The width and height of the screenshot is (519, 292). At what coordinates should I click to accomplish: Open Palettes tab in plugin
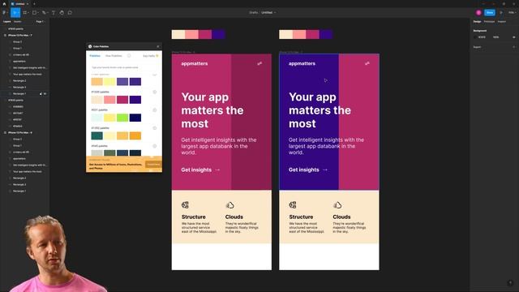tap(95, 56)
